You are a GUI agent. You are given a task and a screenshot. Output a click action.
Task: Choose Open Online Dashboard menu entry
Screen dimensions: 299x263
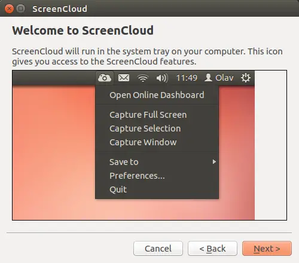click(x=157, y=95)
